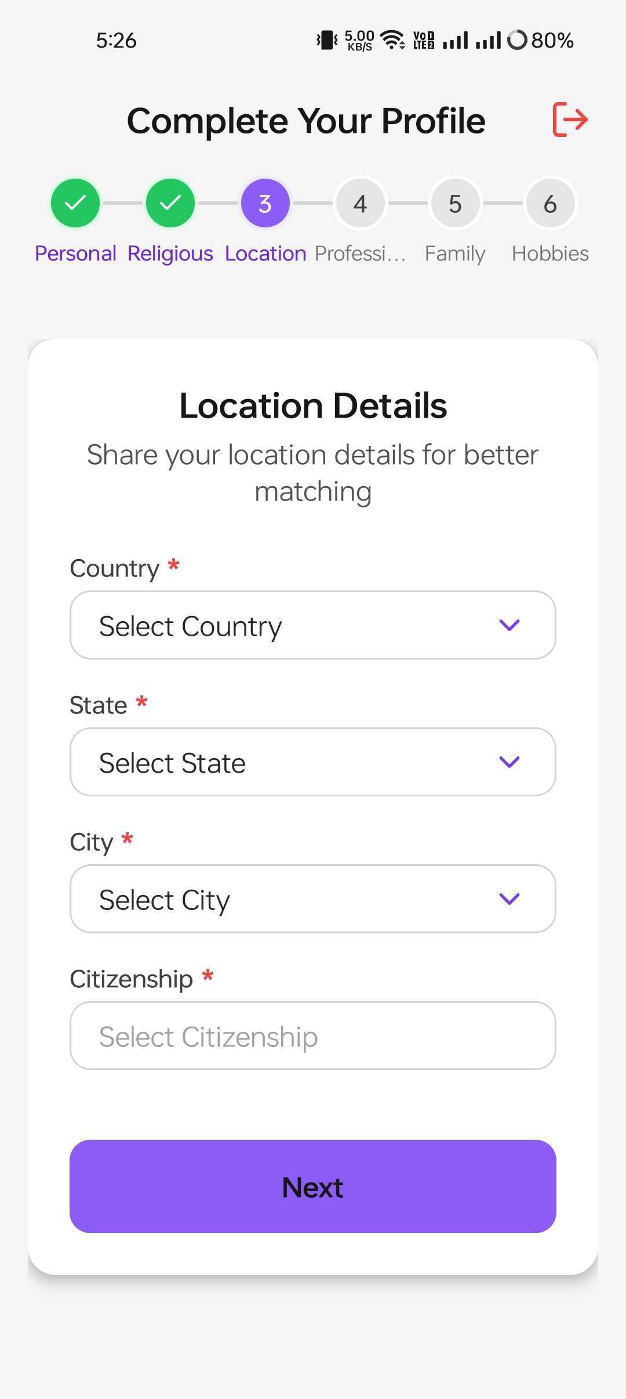This screenshot has height=1399, width=626.
Task: Tap the Family step label
Action: tap(455, 253)
